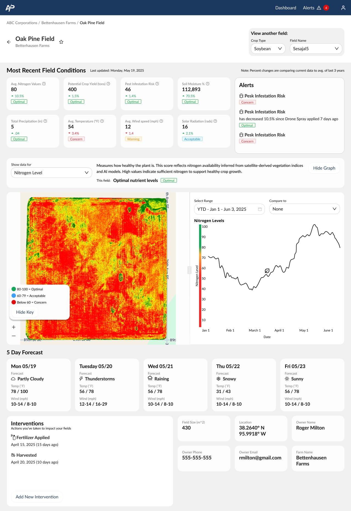Click help icon next to Soil Moisture %

[208, 84]
